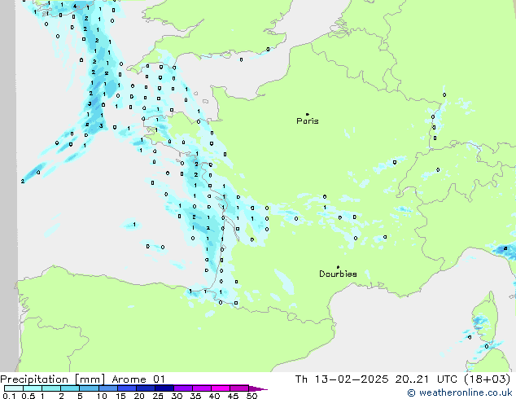Viewport: 516px width, 399px height.
Task: Click the legend scale label '15'
Action: click(120, 396)
